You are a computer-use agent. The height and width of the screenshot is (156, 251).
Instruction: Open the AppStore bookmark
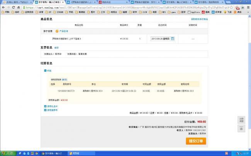[x=194, y=12]
